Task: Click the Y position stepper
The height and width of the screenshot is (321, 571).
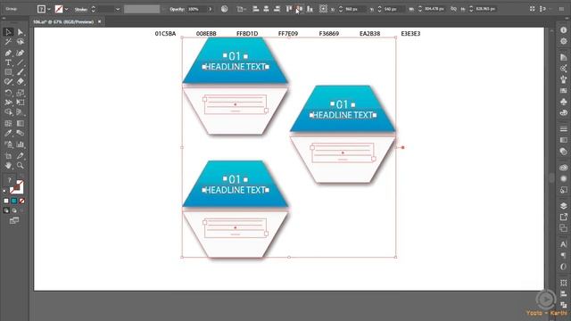Action: (379, 9)
